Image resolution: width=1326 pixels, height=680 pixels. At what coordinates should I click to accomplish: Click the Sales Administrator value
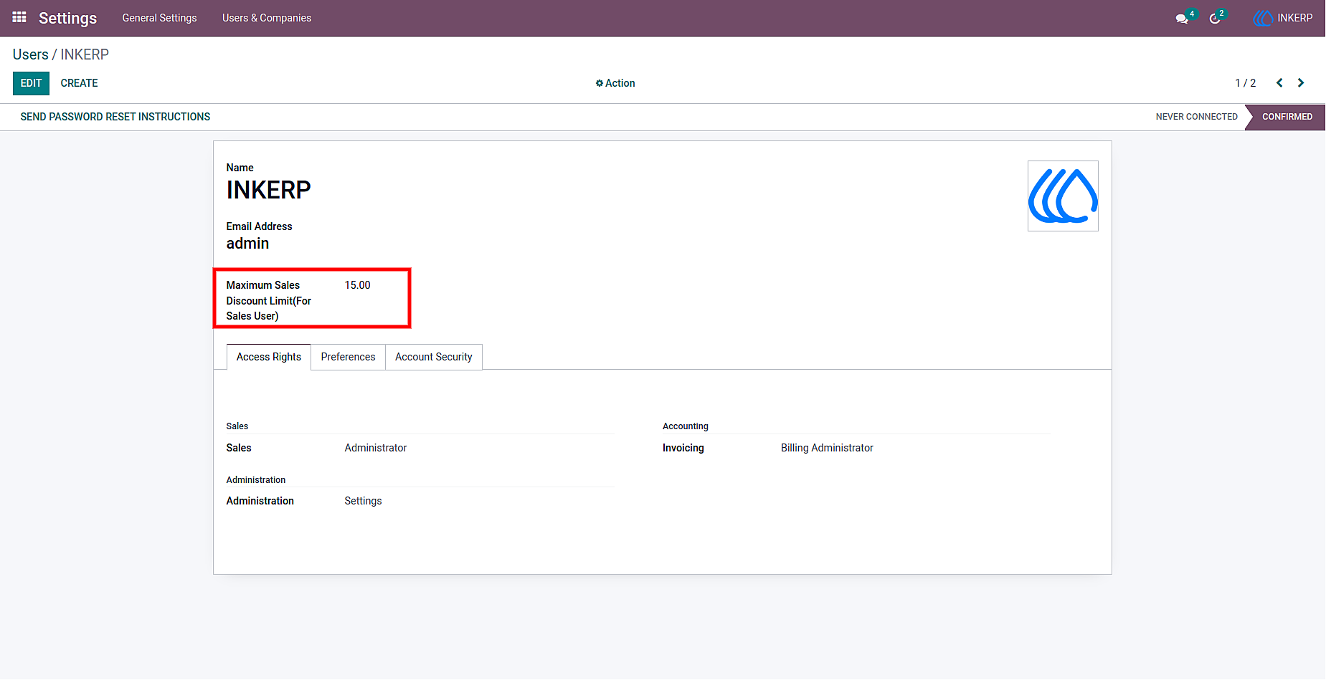tap(375, 448)
